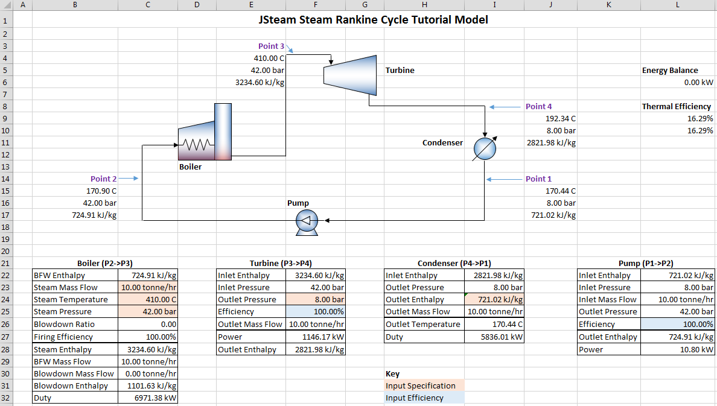Click the Point 4 label
This screenshot has width=717, height=406.
pos(539,107)
